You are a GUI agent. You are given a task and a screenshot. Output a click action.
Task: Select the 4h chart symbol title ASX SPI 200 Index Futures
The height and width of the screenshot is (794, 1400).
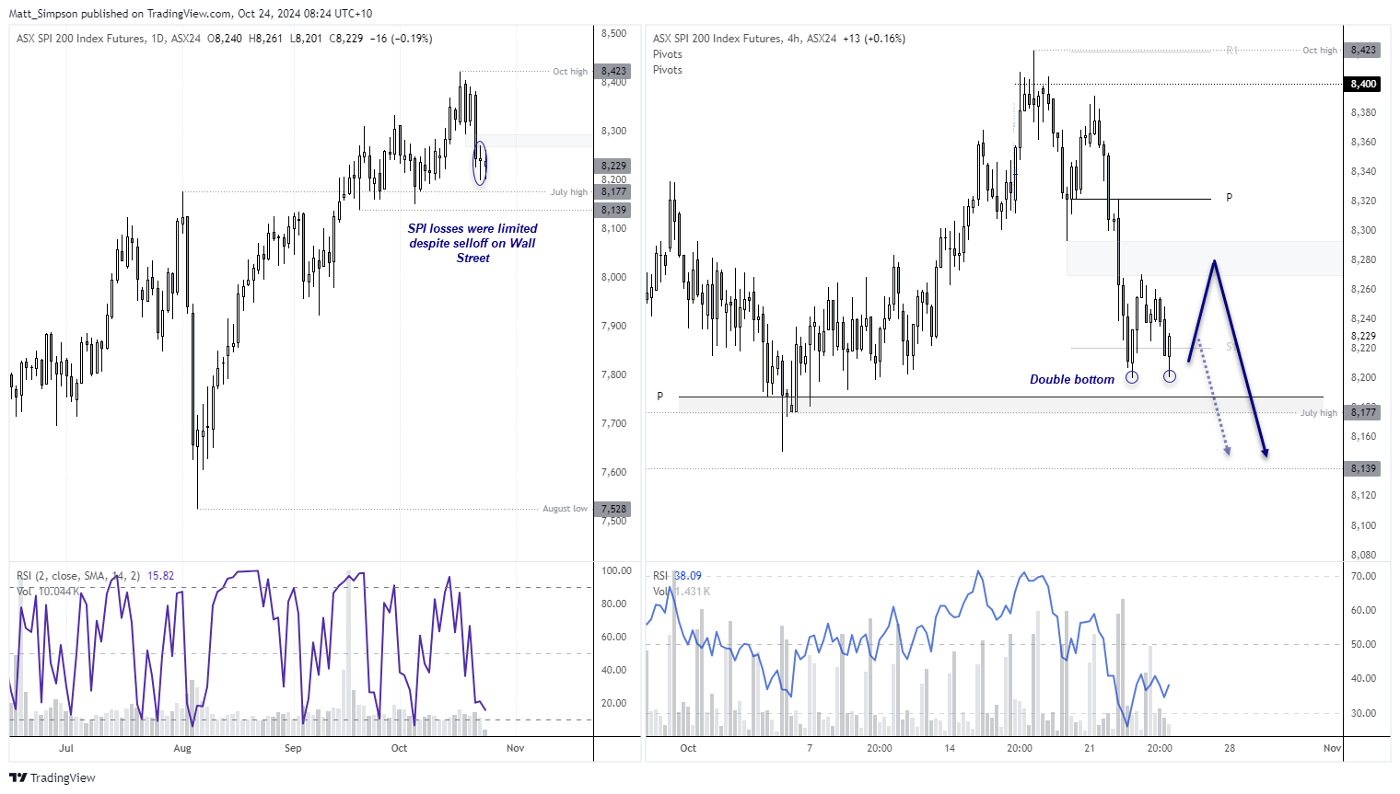(717, 39)
